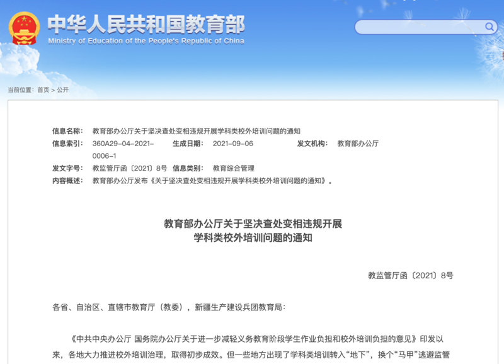Click the issuing agency value 教育部办公厅
504x364 pixels.
[358, 144]
